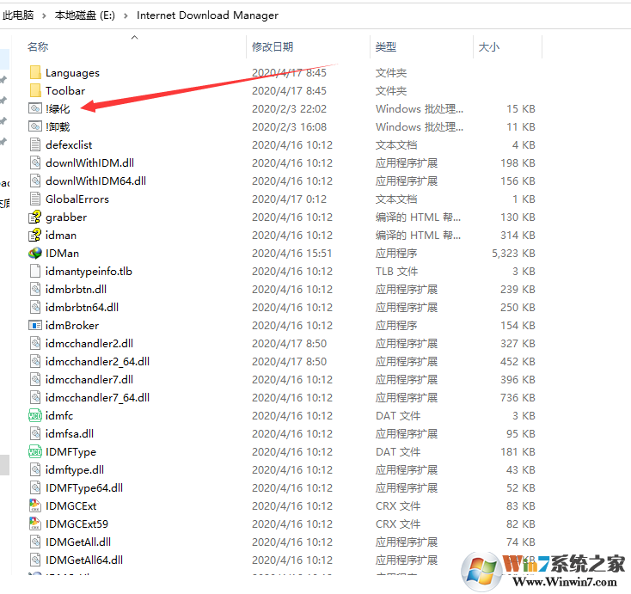This screenshot has width=631, height=594.
Task: Select the file name IDMFType64.dll
Action: point(84,488)
